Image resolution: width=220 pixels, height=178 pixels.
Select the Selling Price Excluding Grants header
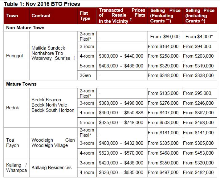165,16
